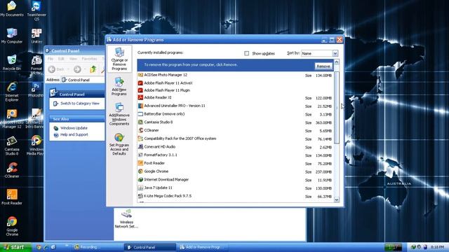Select the Compatibility Pack 2007 Office icon
This screenshot has height=252, width=449.
pyautogui.click(x=140, y=139)
